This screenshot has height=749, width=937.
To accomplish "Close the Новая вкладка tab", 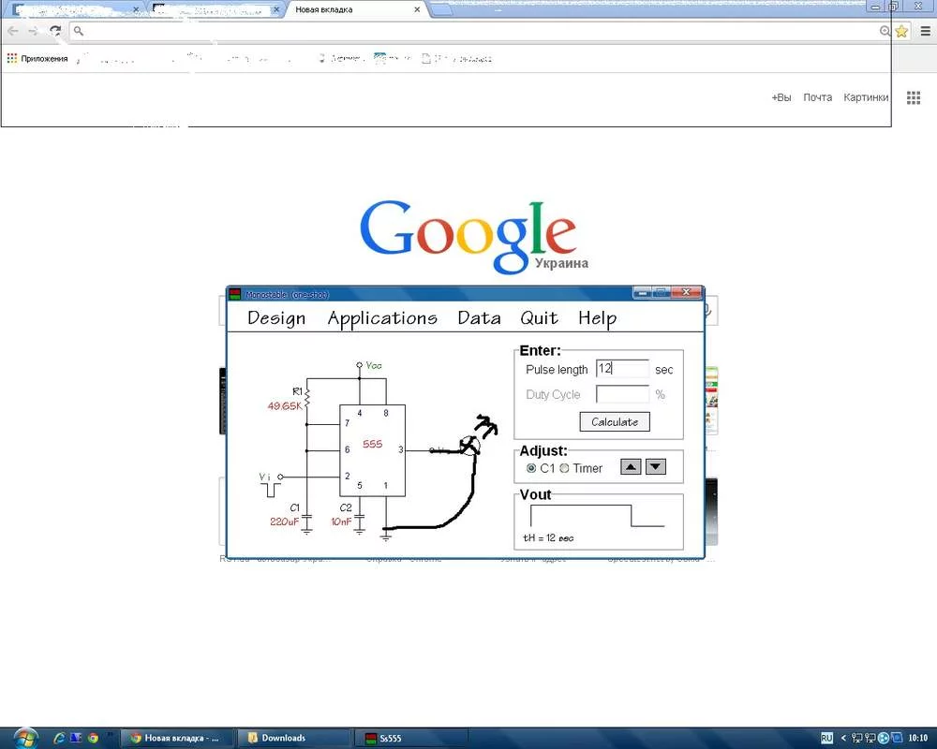I will point(417,9).
